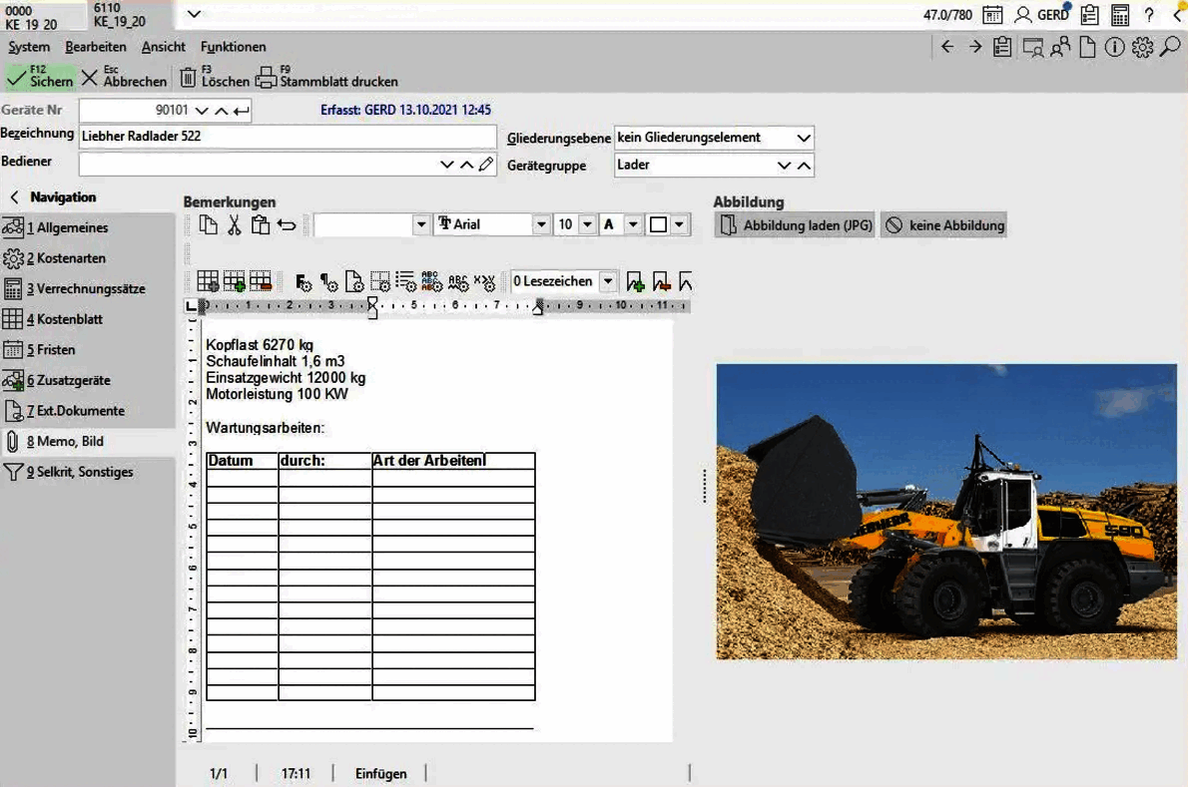Click the add bookmark icon with green plus
The image size is (1188, 787).
tap(635, 282)
